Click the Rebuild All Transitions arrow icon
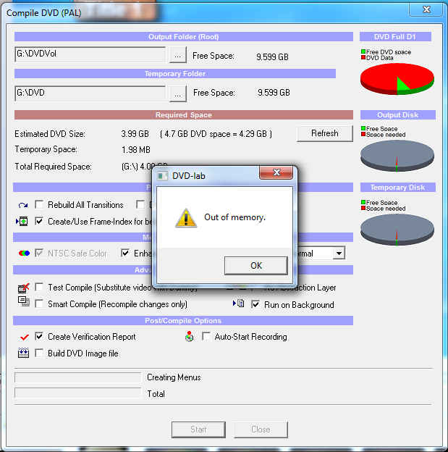Viewport: 448px width, 452px height. tap(23, 205)
